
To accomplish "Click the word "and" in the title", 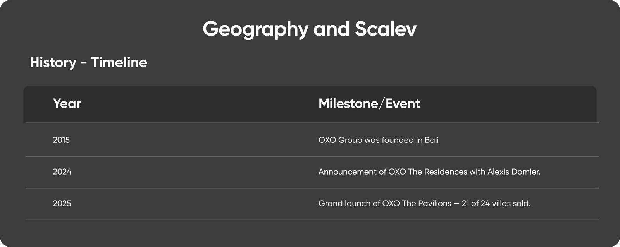I will click(x=331, y=29).
